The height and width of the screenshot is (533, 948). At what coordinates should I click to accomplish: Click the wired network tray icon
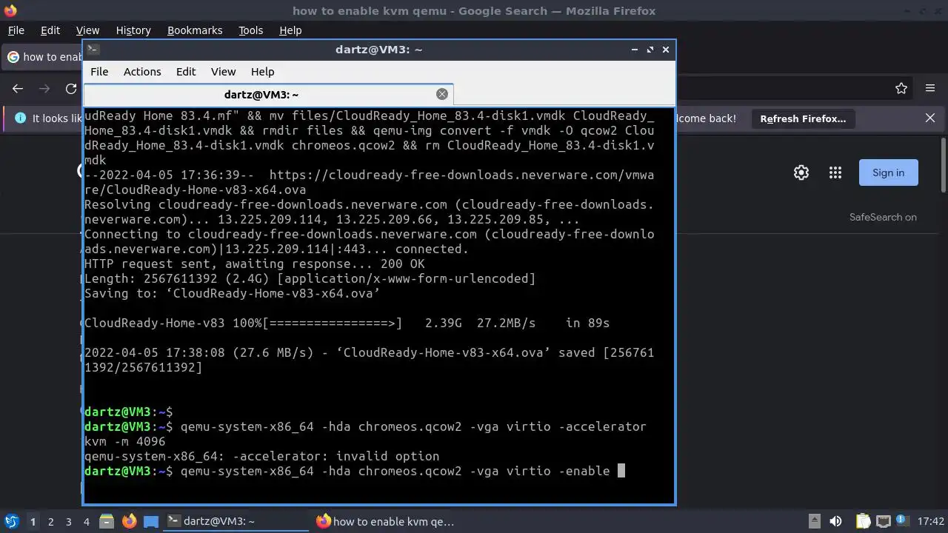883,521
